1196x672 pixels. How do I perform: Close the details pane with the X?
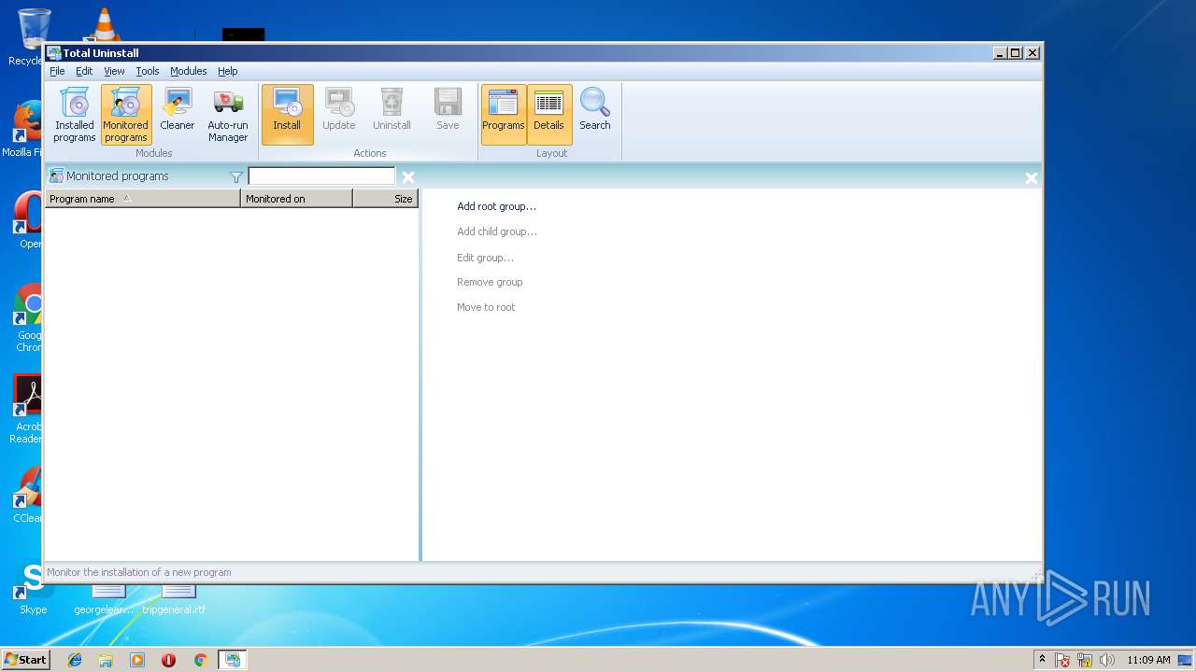click(x=1032, y=177)
